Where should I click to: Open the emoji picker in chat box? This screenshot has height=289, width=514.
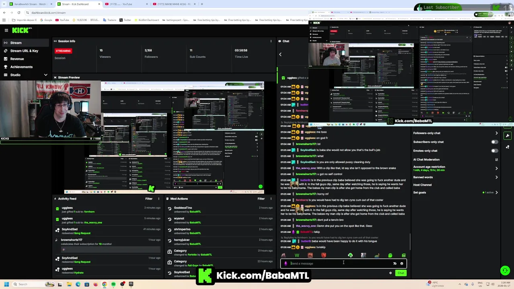[x=402, y=263]
